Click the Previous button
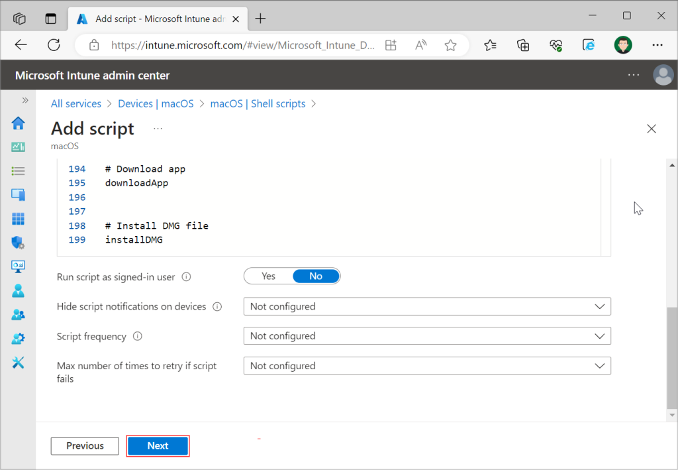678x470 pixels. pos(85,445)
